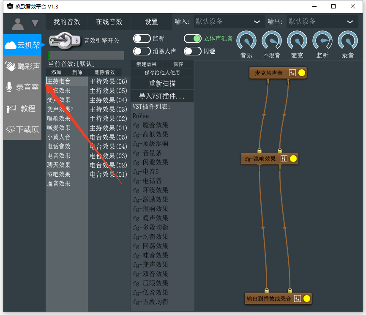
Task: Enable the 监听 monitoring toggle
Action: (142, 38)
